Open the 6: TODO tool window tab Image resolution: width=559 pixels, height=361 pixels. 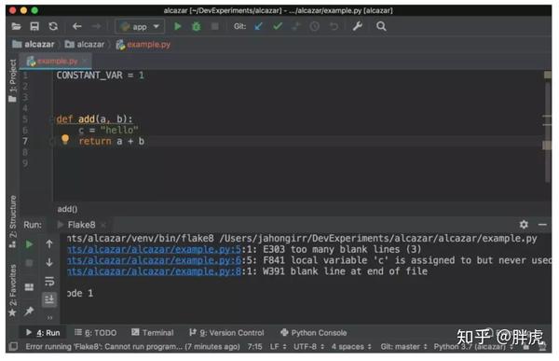96,333
